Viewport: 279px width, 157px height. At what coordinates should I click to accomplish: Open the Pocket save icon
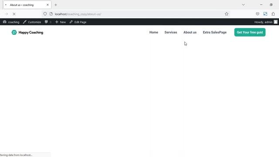[x=258, y=14]
